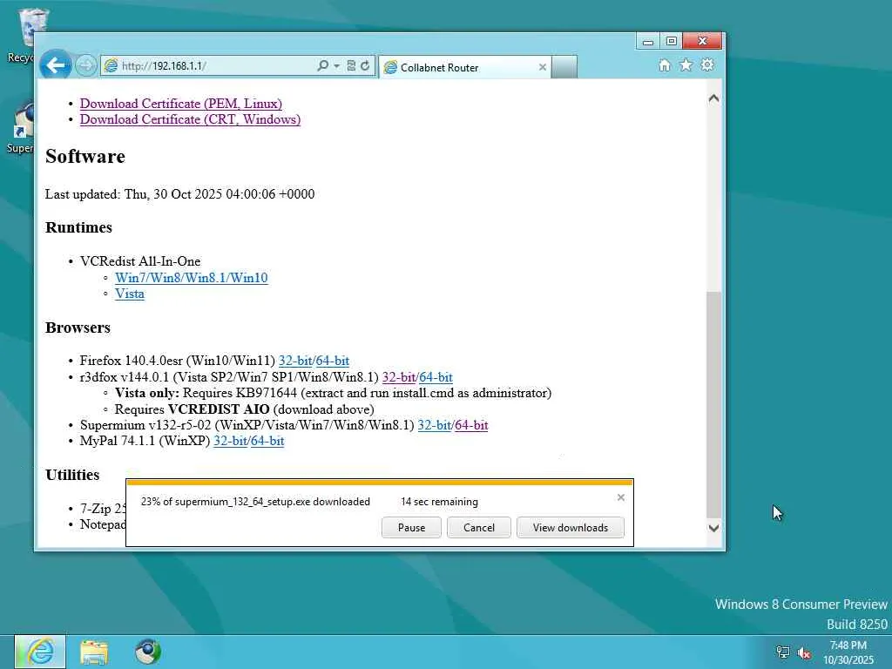The image size is (892, 669).
Task: Open Download Certificate (CRT, Windows) link
Action: coord(190,119)
